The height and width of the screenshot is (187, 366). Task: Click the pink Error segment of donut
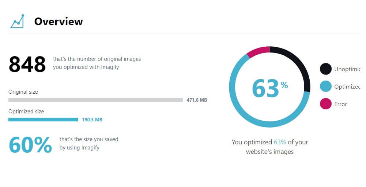coord(258,52)
